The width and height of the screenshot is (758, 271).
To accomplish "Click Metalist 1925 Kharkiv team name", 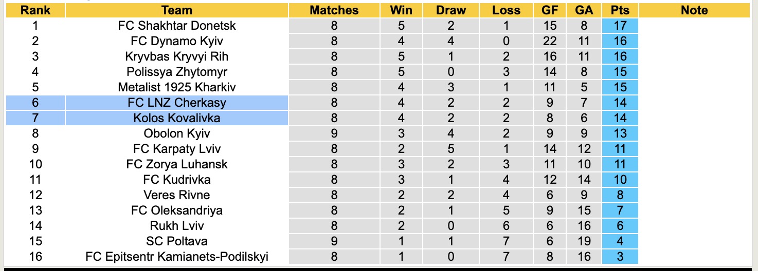I will (176, 87).
